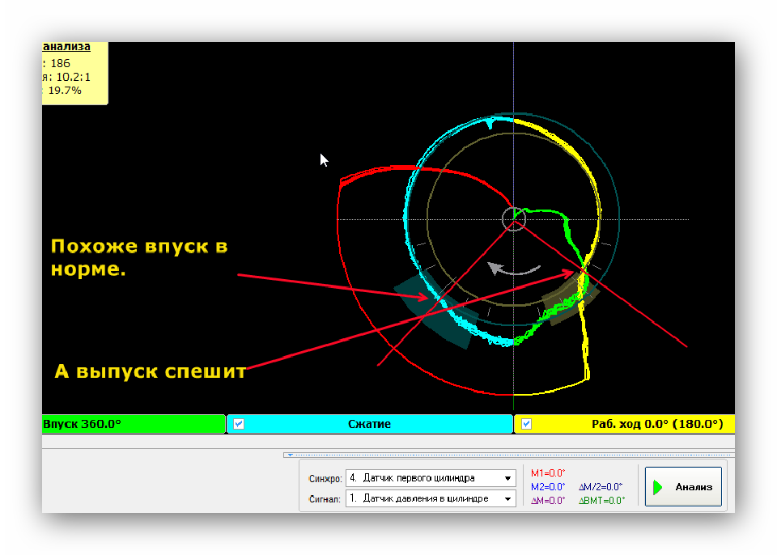The width and height of the screenshot is (777, 555).
Task: Select the green Впуск 360.0° bar
Action: (x=134, y=424)
